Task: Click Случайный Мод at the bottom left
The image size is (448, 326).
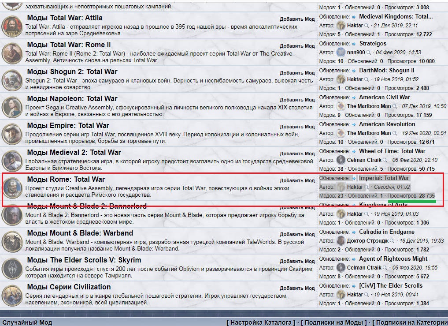Action: click(27, 322)
